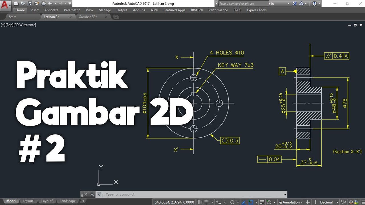Select the Performance ribbon tab
The width and height of the screenshot is (365, 205).
coord(218,10)
